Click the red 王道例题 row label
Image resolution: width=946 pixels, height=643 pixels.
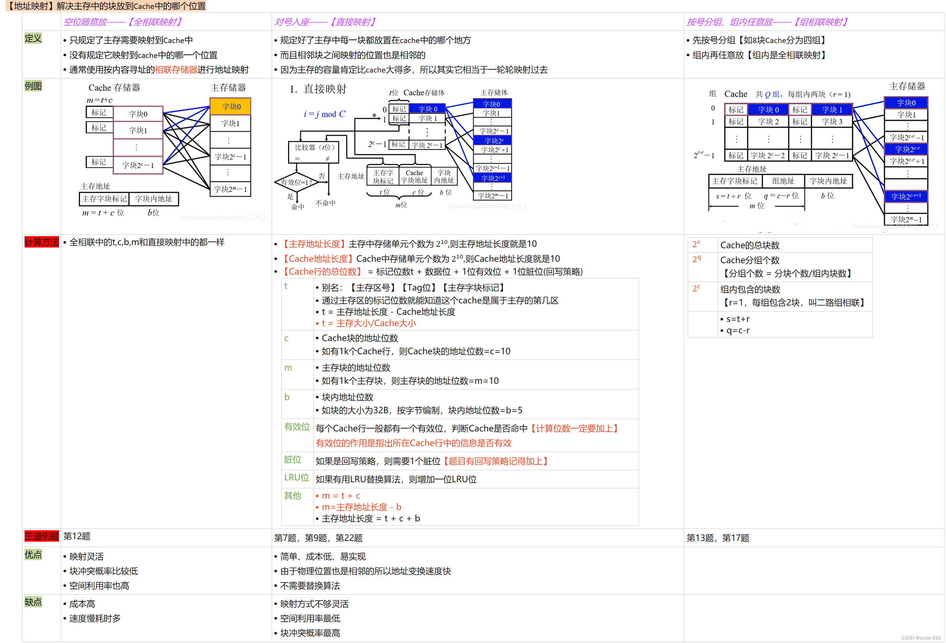click(42, 536)
